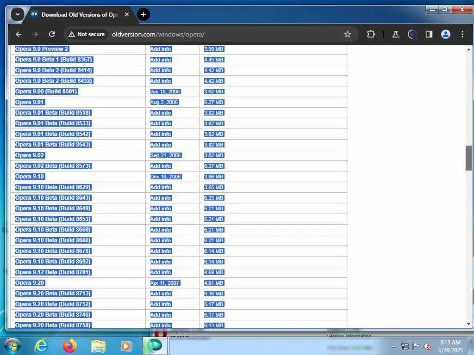Open the tab search dropdown arrow

18,14
